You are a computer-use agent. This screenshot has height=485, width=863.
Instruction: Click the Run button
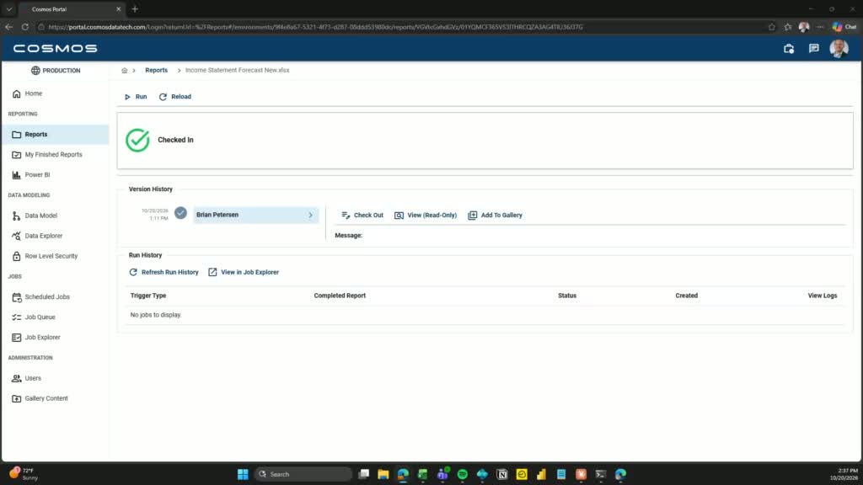[136, 97]
